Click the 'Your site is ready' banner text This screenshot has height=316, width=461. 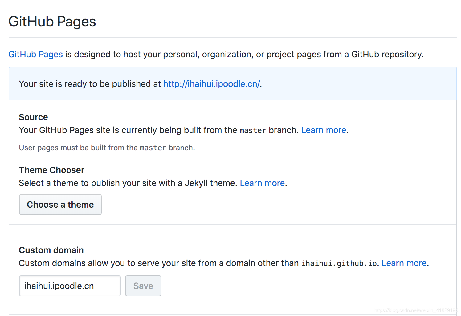tap(89, 84)
